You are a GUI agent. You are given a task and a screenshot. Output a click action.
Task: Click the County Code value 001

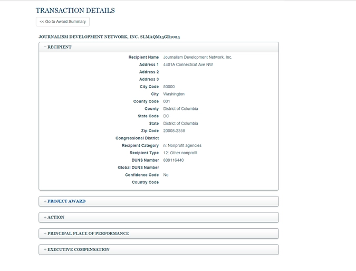coord(167,101)
